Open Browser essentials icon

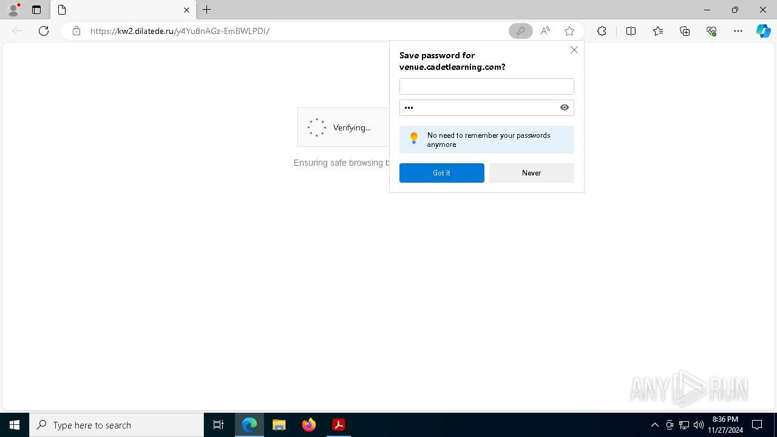pos(711,31)
